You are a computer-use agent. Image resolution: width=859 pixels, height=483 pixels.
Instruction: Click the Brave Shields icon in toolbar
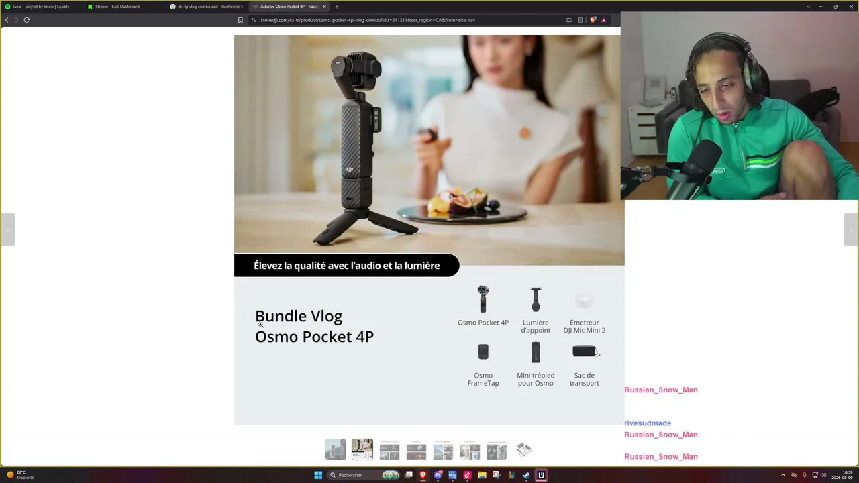coord(593,20)
